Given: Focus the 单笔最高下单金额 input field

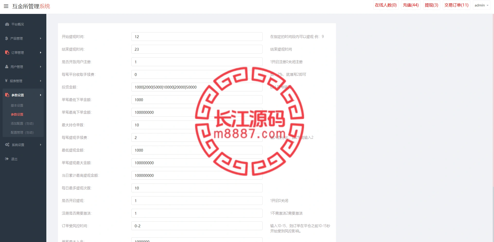Looking at the screenshot, I should pyautogui.click(x=197, y=112).
